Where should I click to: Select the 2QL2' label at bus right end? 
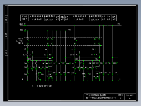click(x=118, y=24)
